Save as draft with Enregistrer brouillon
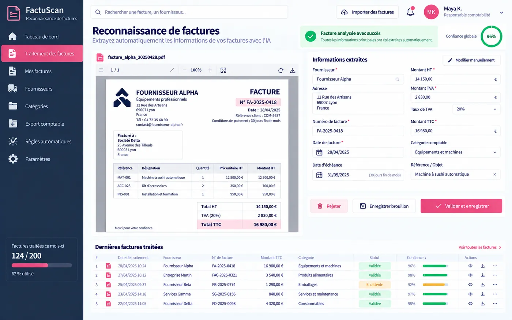Screen dimensions: 512x320 [384, 206]
